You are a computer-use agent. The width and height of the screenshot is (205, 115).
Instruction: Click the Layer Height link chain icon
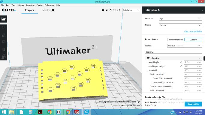pos(181,62)
